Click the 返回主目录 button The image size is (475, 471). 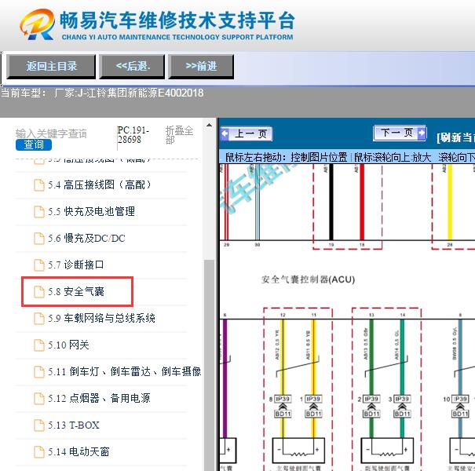point(51,67)
